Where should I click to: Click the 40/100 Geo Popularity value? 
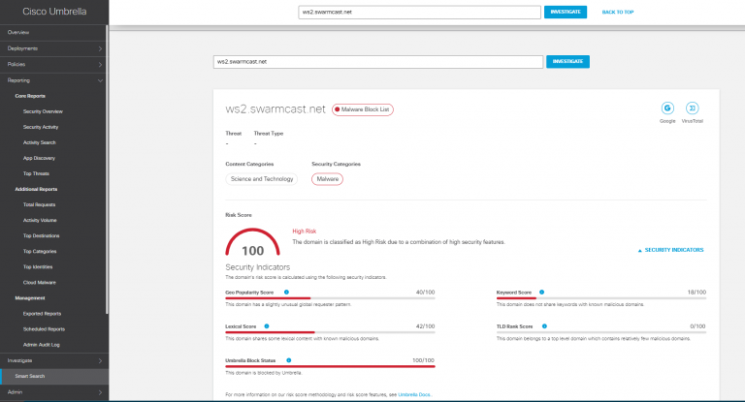pos(425,293)
